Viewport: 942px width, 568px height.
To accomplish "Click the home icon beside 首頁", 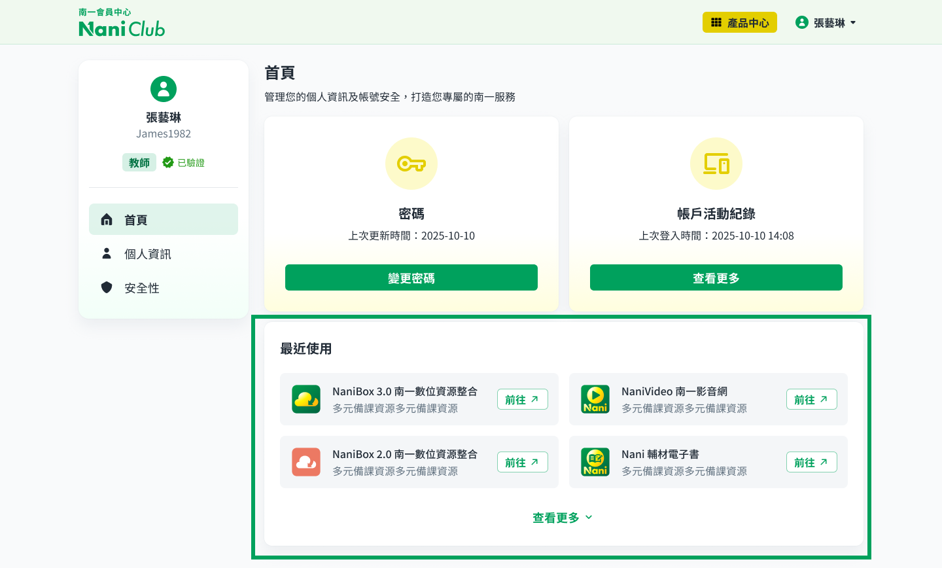I will 107,219.
